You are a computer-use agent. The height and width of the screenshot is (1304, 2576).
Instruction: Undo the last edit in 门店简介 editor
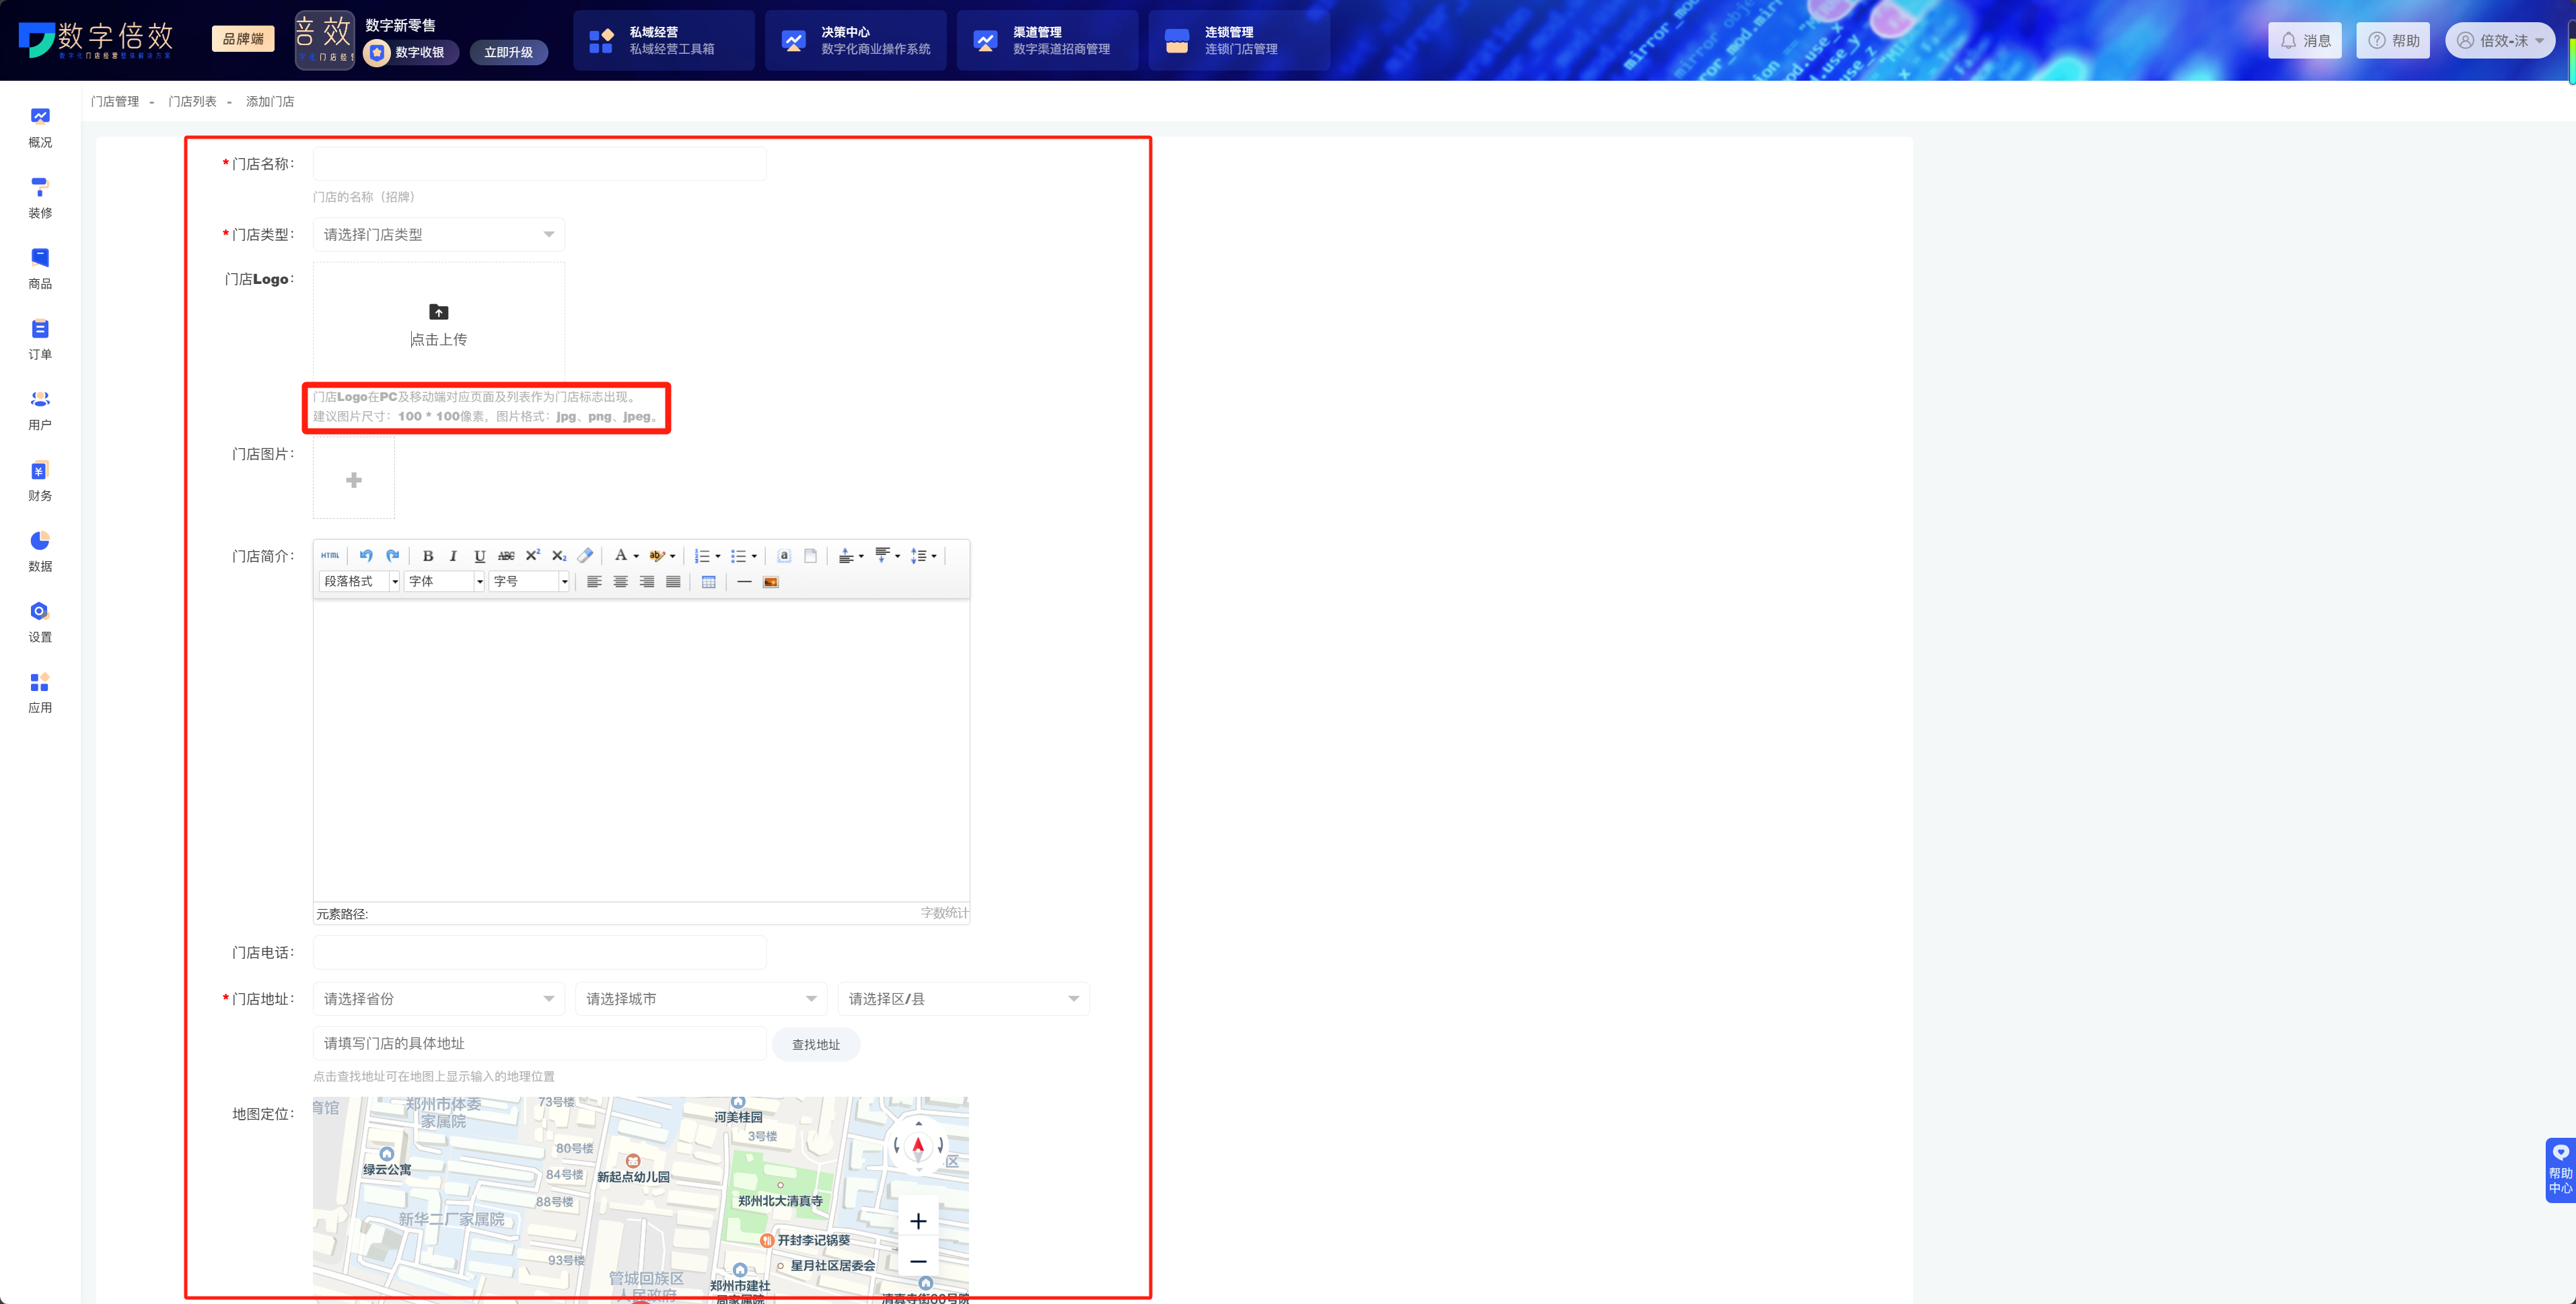pos(366,555)
